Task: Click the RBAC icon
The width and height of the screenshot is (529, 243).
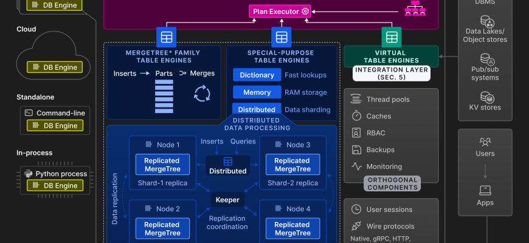Action: tap(356, 132)
